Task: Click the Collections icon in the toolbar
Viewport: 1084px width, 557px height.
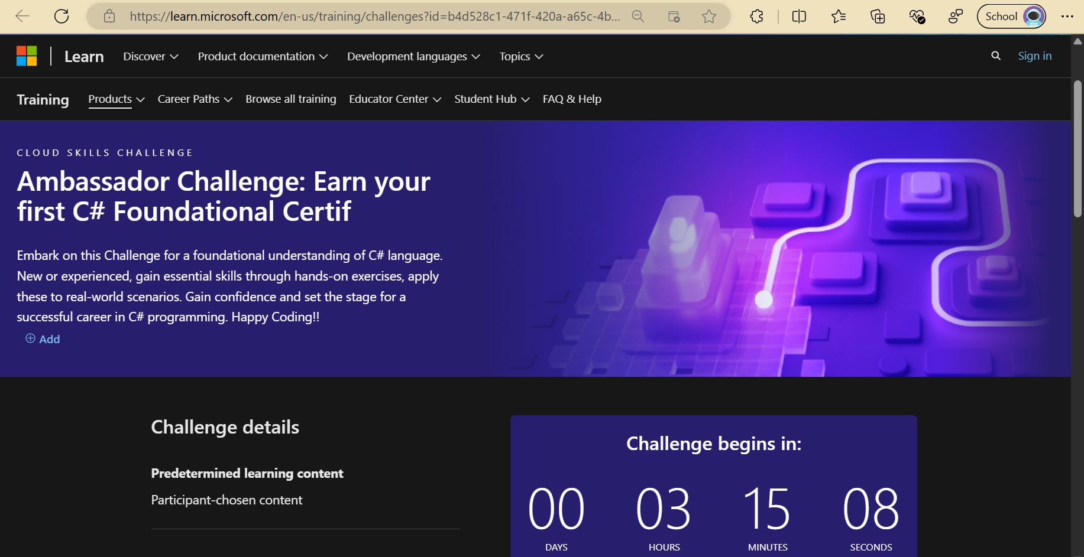Action: click(x=878, y=16)
